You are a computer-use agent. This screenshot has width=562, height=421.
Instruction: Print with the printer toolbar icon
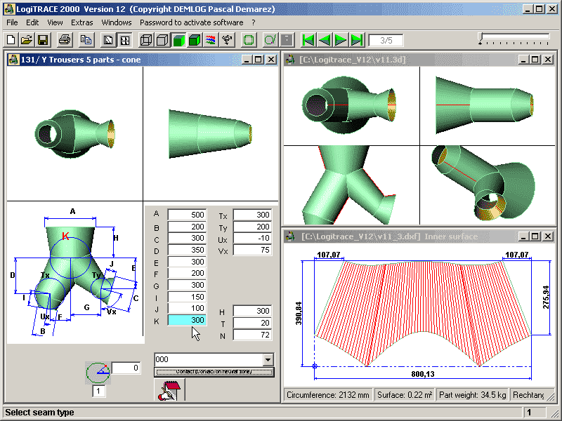tap(65, 40)
